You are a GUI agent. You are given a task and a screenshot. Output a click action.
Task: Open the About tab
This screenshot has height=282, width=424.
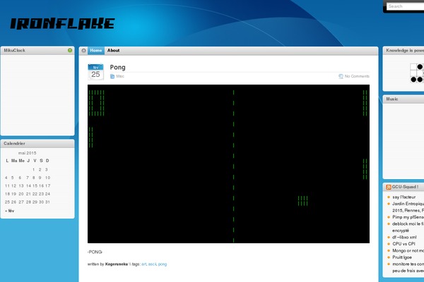tap(113, 51)
